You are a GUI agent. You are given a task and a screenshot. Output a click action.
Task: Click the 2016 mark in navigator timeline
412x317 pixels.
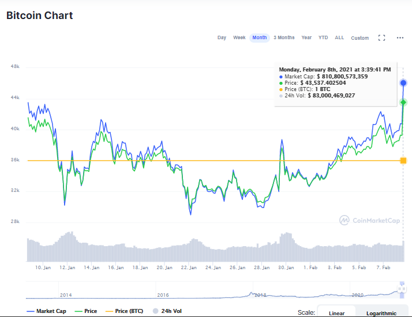pyautogui.click(x=163, y=295)
